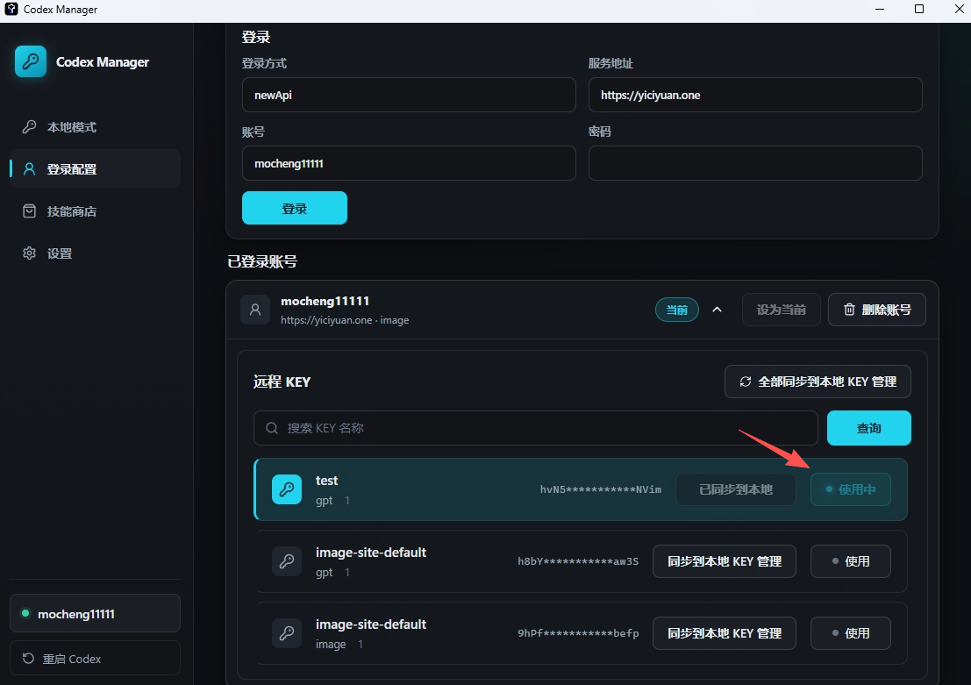The width and height of the screenshot is (971, 685).
Task: Collapse the mocheng11111 account panel chevron
Action: click(718, 310)
